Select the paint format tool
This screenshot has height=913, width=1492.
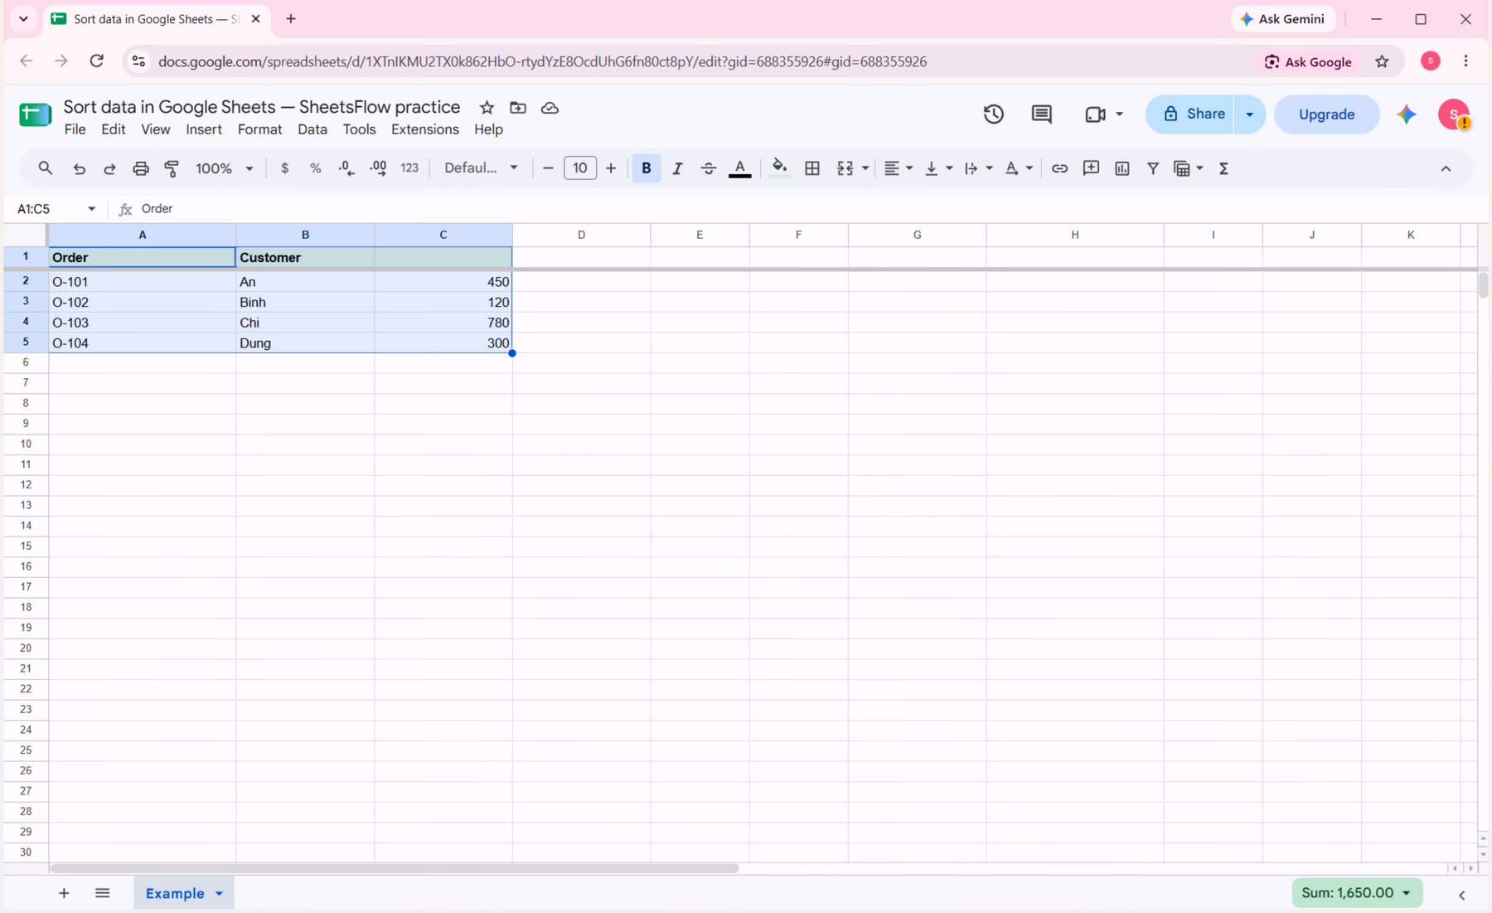click(172, 168)
